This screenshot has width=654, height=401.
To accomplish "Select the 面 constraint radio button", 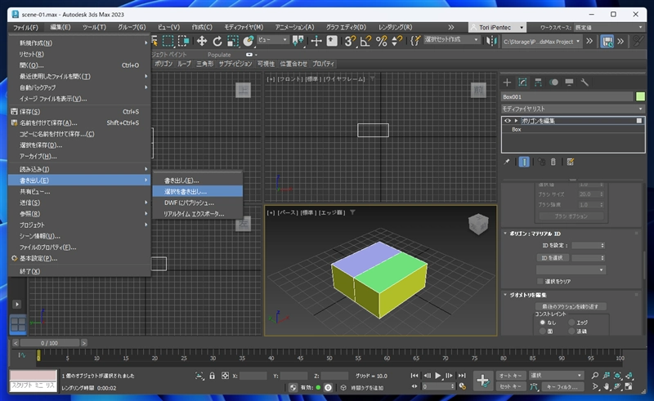I will [543, 331].
